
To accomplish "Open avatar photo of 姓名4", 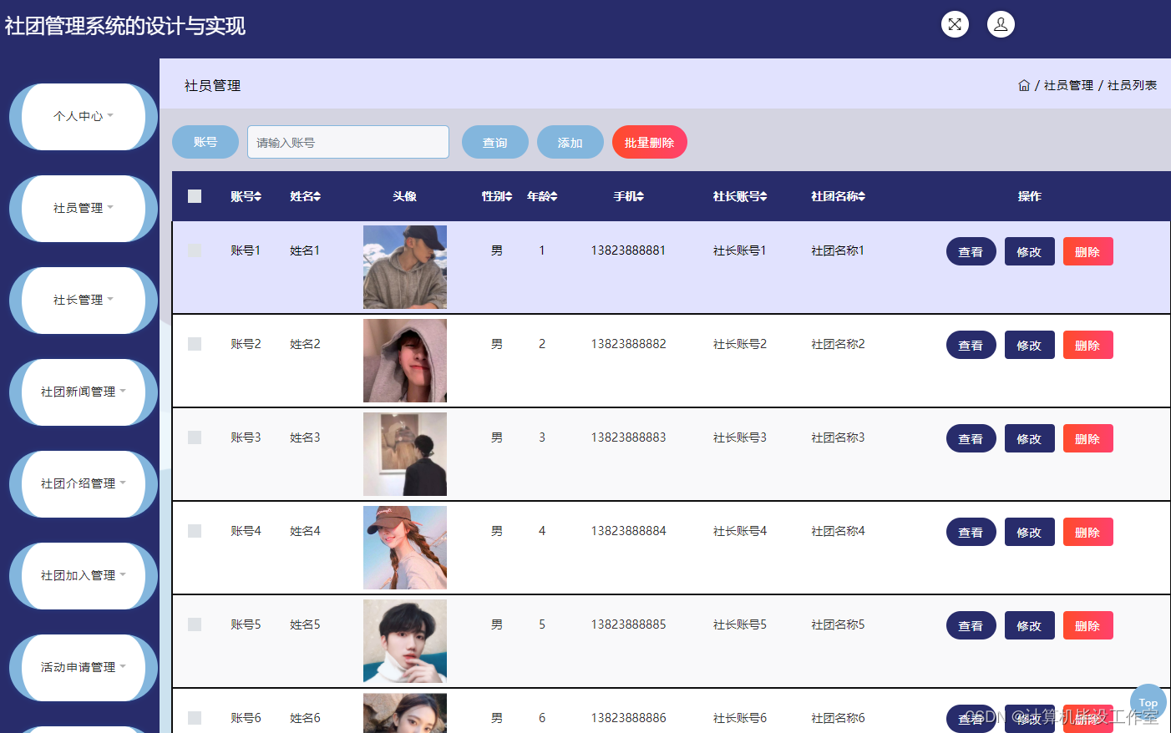I will click(405, 548).
